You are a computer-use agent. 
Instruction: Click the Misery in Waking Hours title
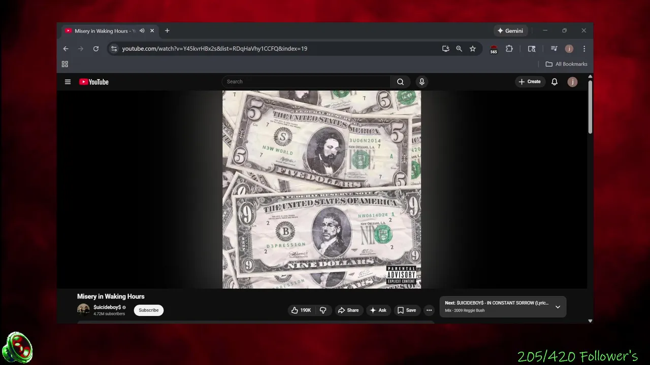click(x=111, y=297)
